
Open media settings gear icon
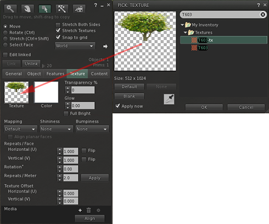coord(98,210)
